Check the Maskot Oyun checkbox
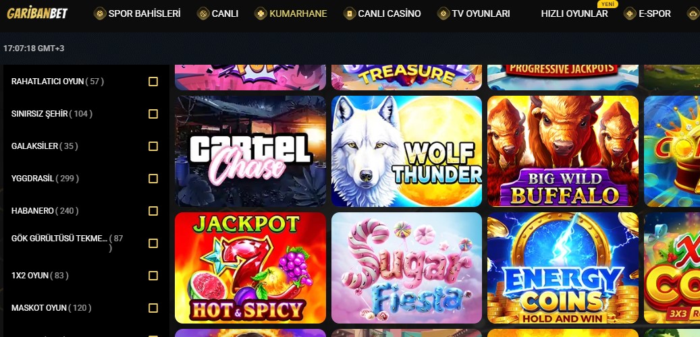The width and height of the screenshot is (700, 337). (x=153, y=308)
